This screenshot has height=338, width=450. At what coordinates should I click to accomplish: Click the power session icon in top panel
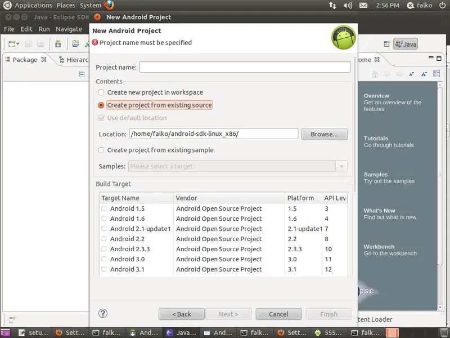pyautogui.click(x=443, y=5)
